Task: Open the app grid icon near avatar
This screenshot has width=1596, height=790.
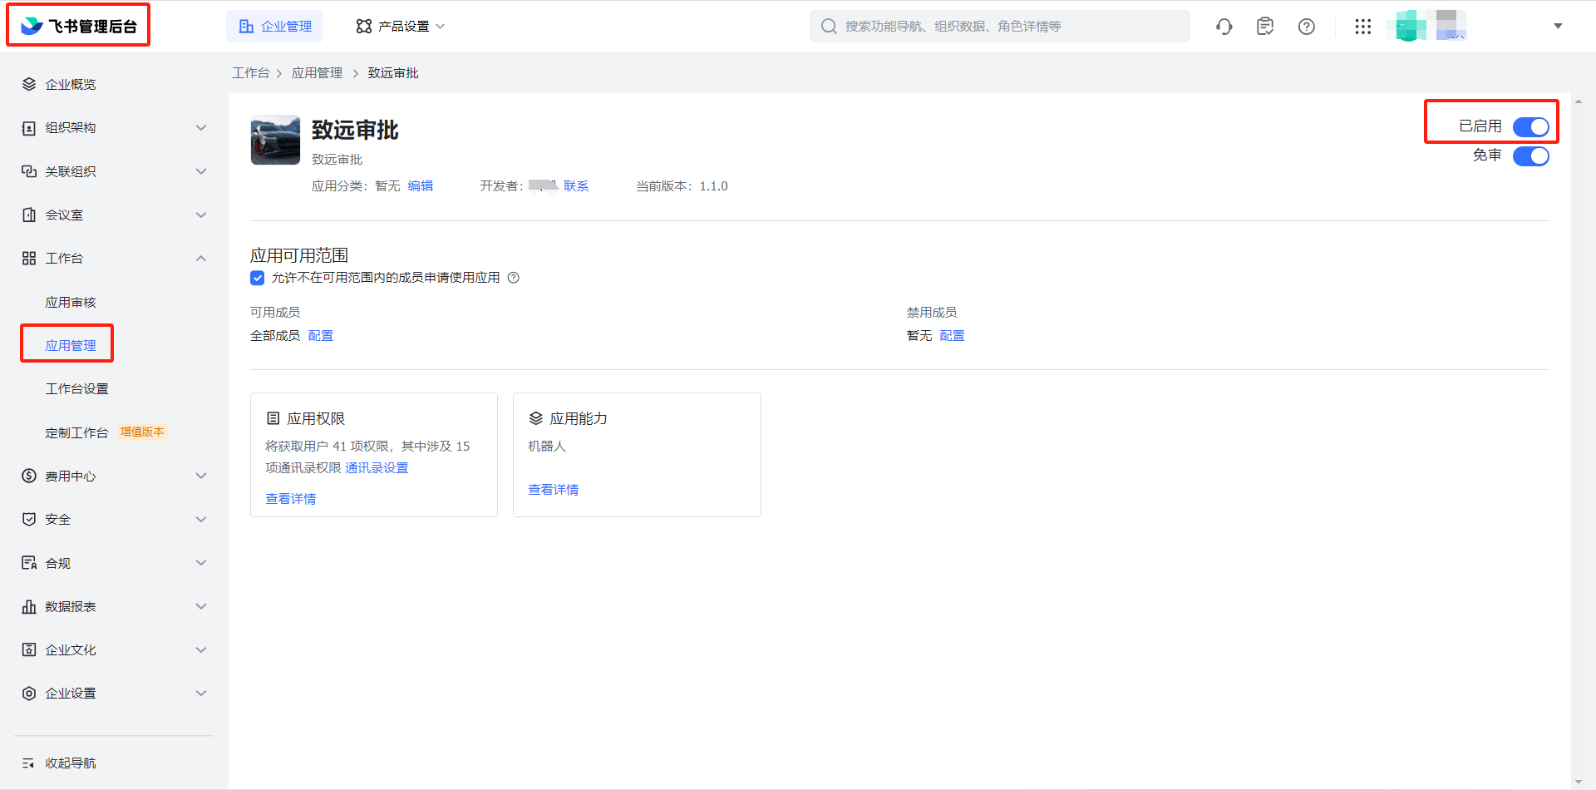Action: [1363, 26]
